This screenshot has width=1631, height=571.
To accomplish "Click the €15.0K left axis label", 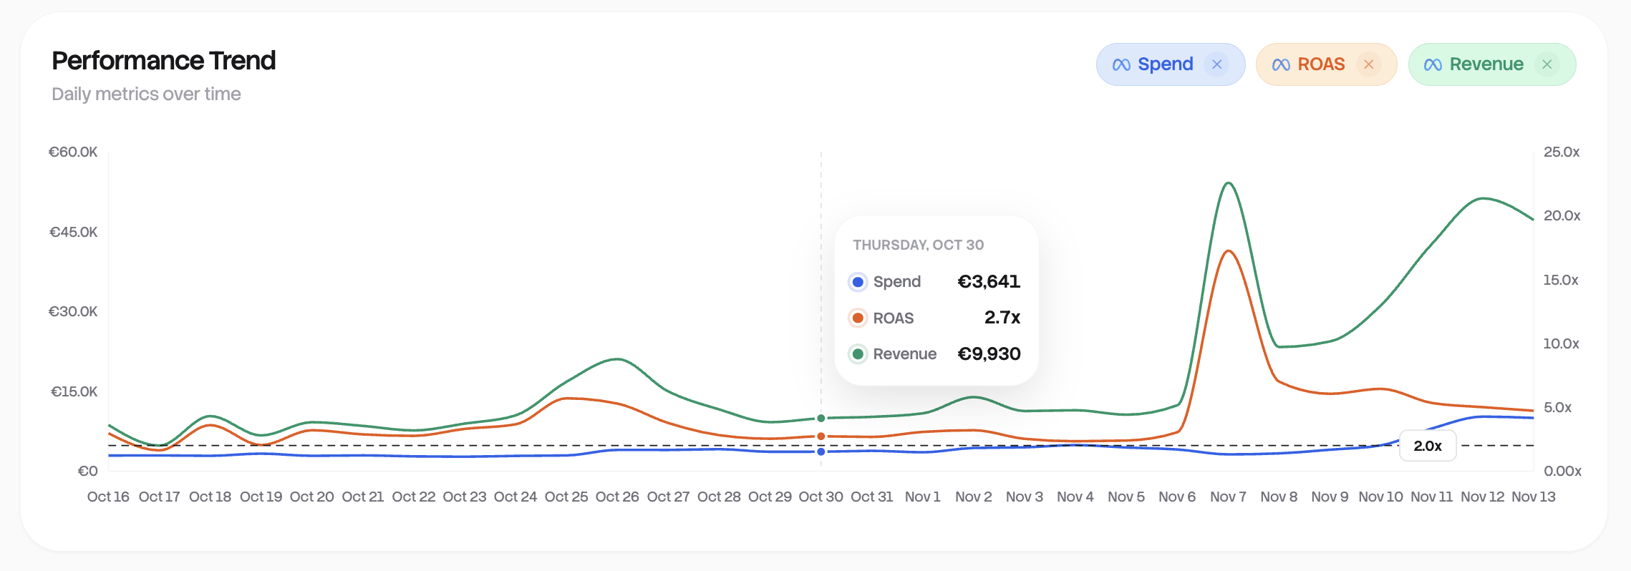I will 74,391.
